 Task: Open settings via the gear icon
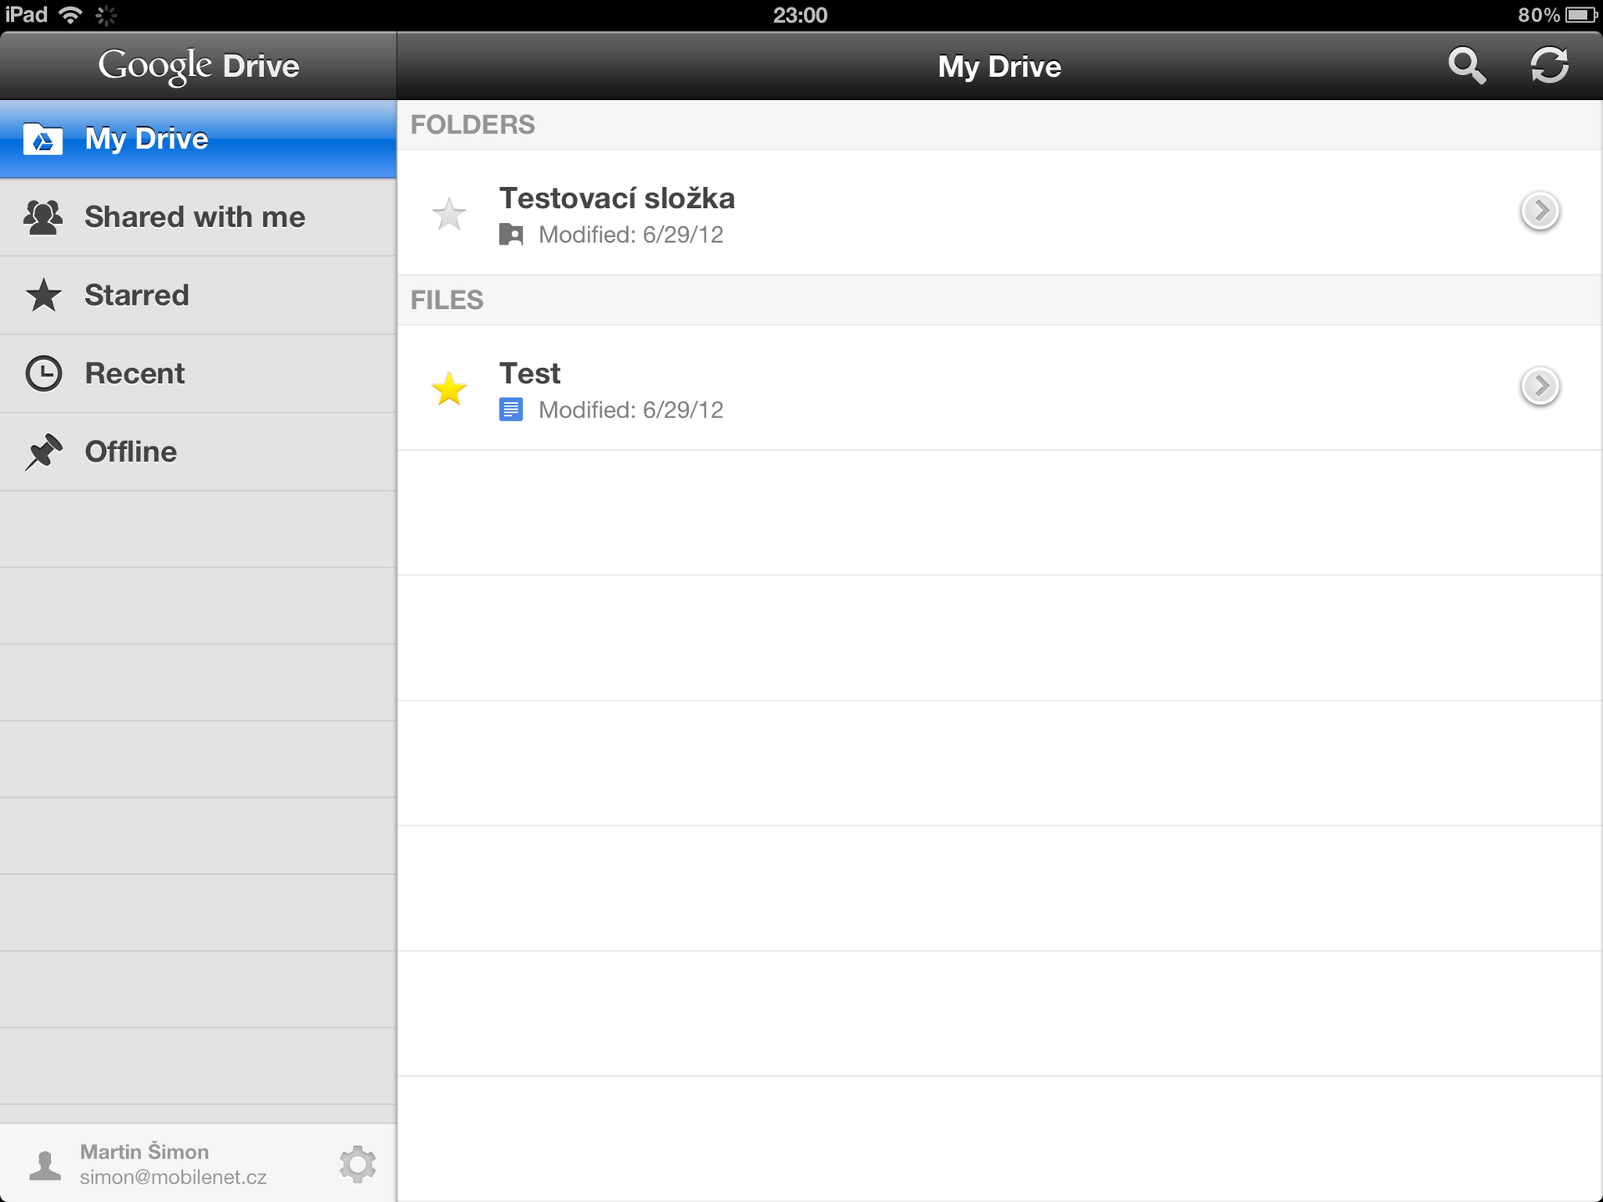point(357,1163)
